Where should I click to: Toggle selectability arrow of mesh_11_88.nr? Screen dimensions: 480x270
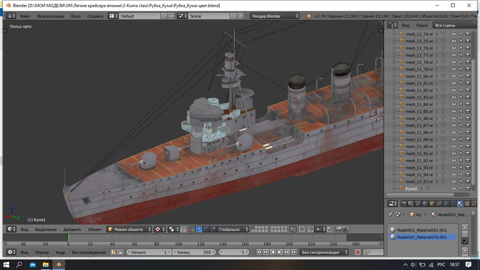pos(461,132)
